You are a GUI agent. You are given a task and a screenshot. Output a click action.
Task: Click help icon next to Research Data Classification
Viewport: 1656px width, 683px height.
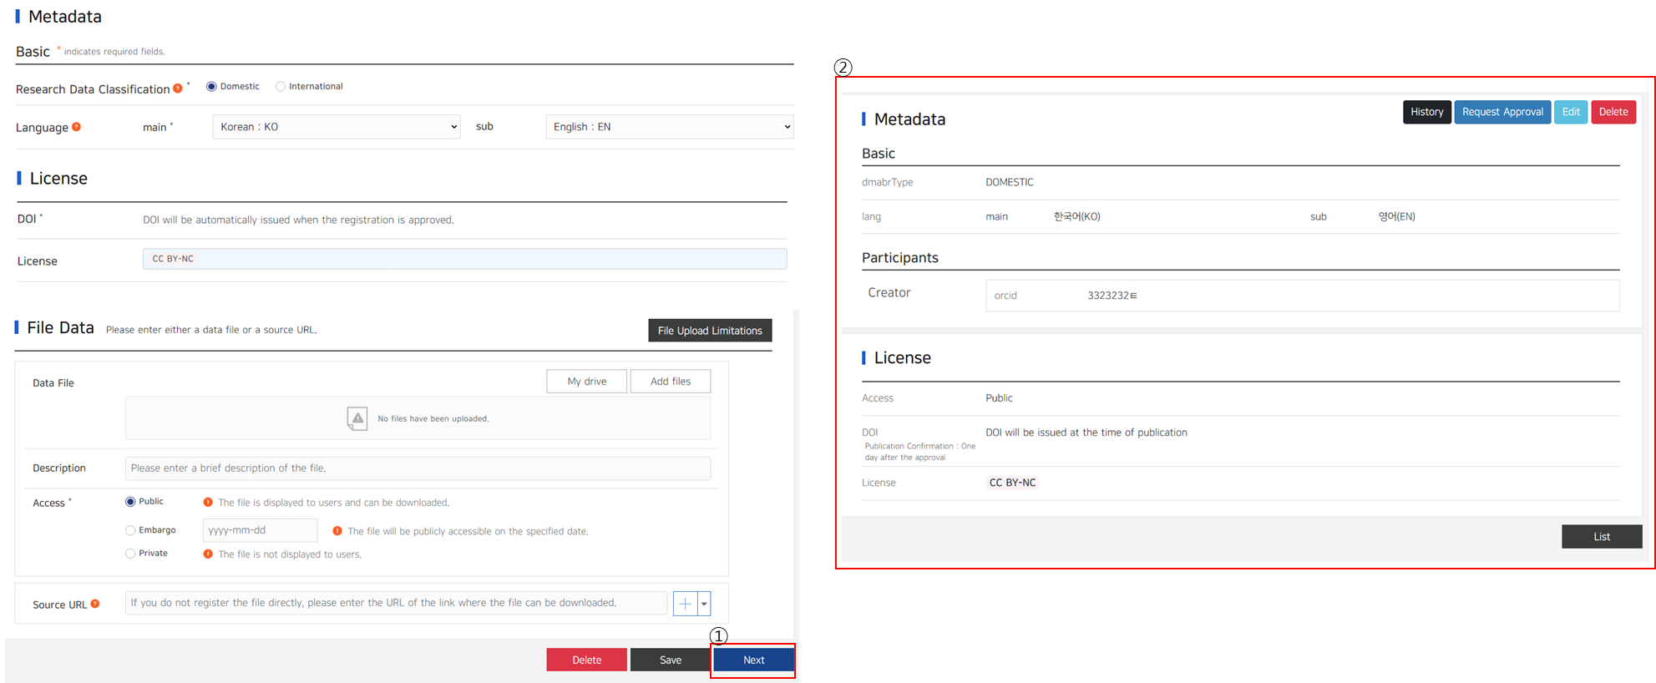(x=178, y=89)
